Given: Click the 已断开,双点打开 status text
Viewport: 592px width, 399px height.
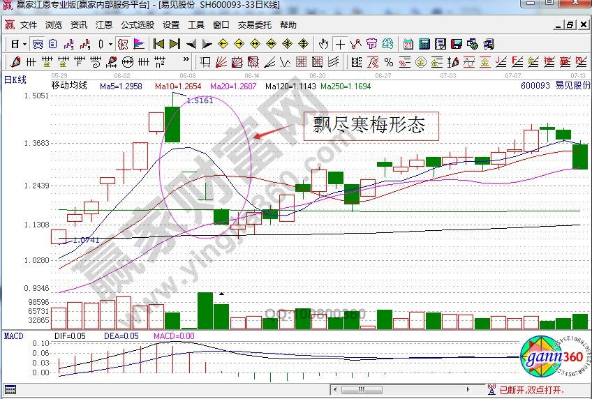Looking at the screenshot, I should (531, 389).
